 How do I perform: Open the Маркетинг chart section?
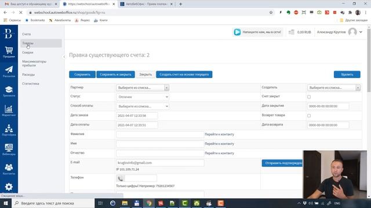click(x=9, y=110)
